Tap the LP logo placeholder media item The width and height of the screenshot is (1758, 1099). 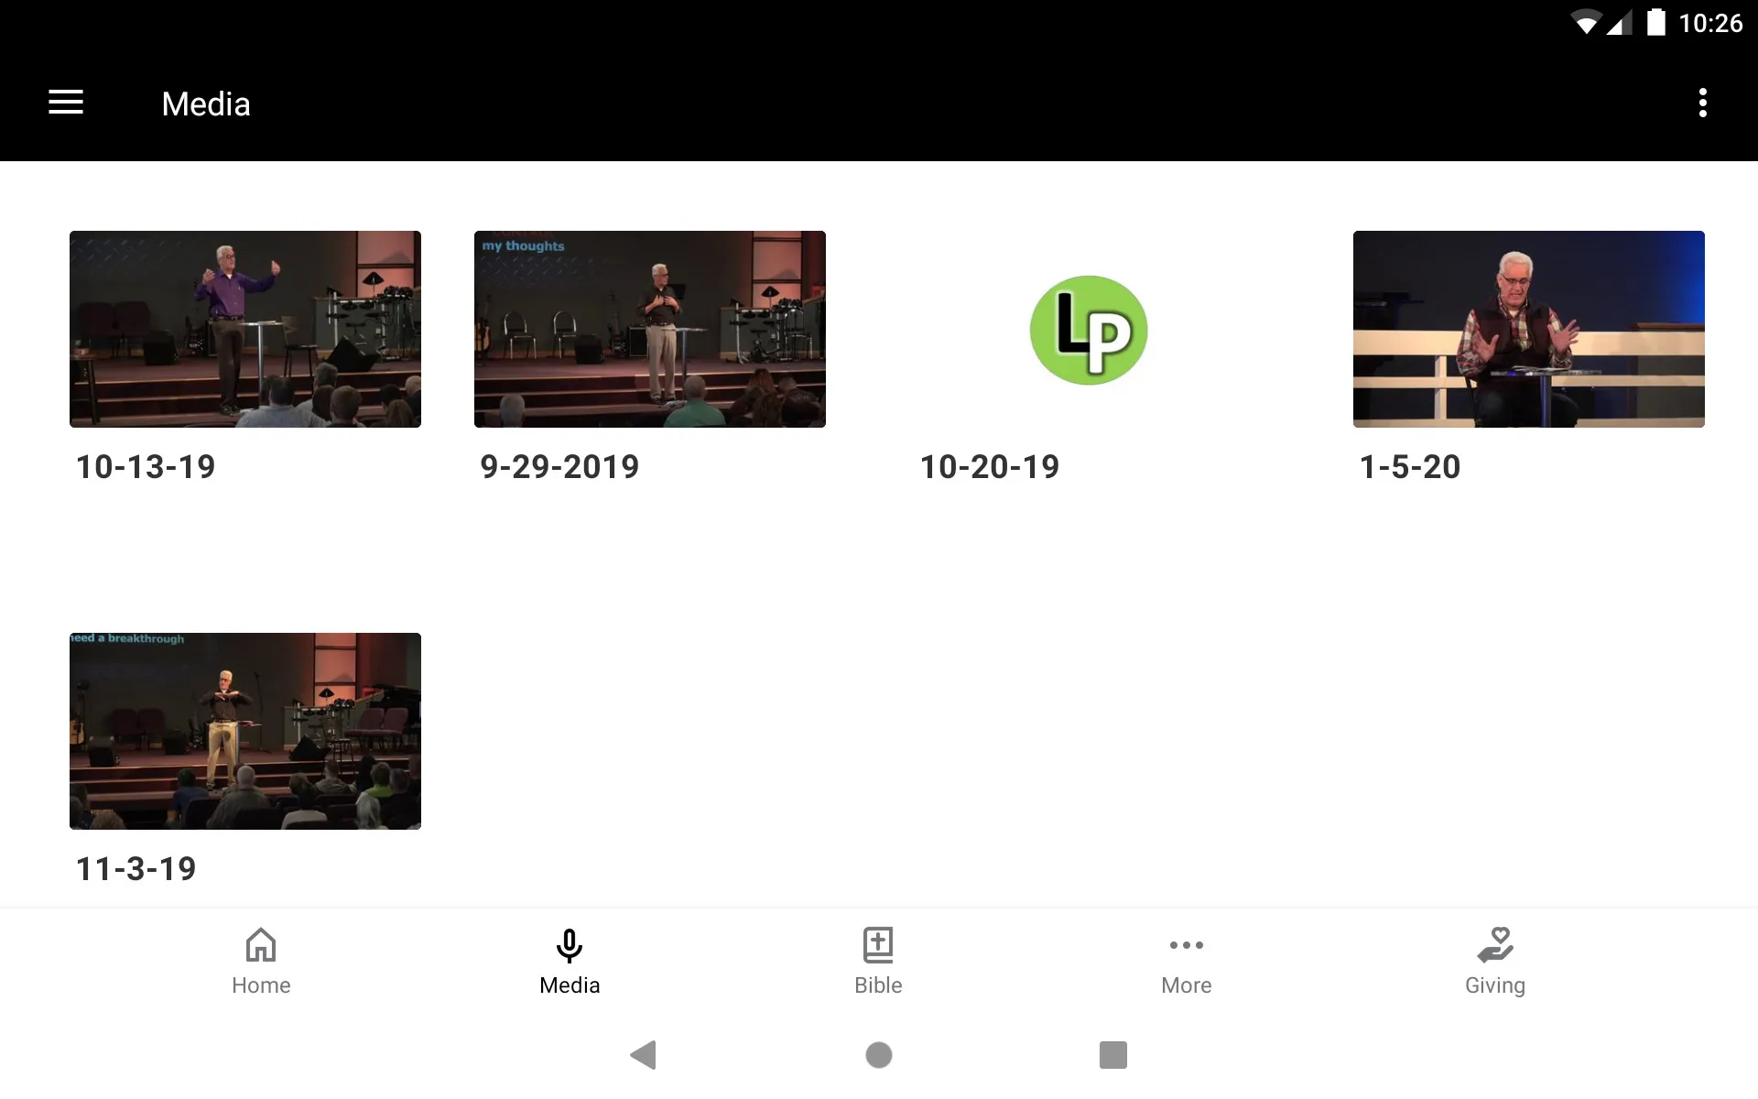[x=1085, y=329]
